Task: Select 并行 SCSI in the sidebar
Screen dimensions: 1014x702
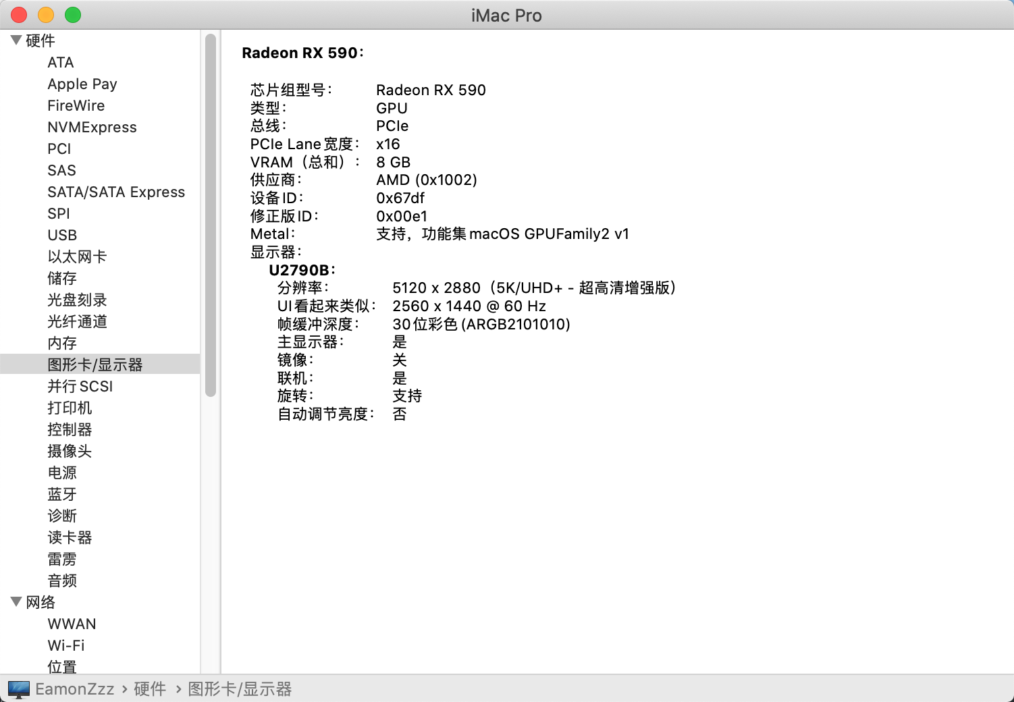Action: pos(80,386)
